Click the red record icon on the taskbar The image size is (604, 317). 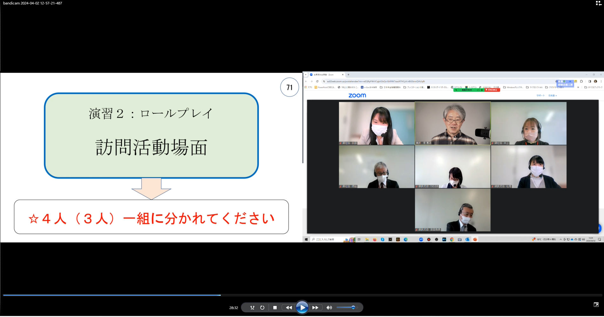tap(429, 239)
